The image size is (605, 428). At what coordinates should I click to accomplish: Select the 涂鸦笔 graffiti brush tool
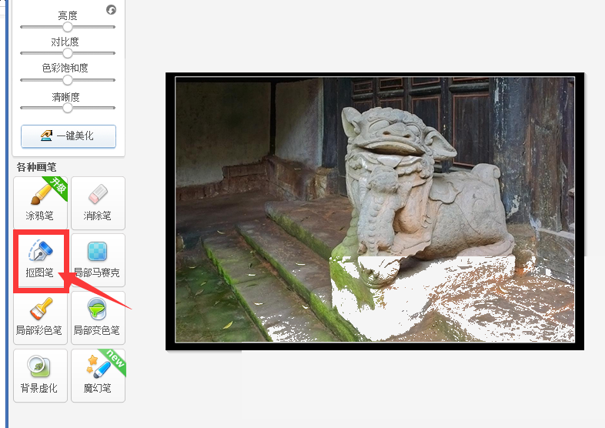point(41,203)
